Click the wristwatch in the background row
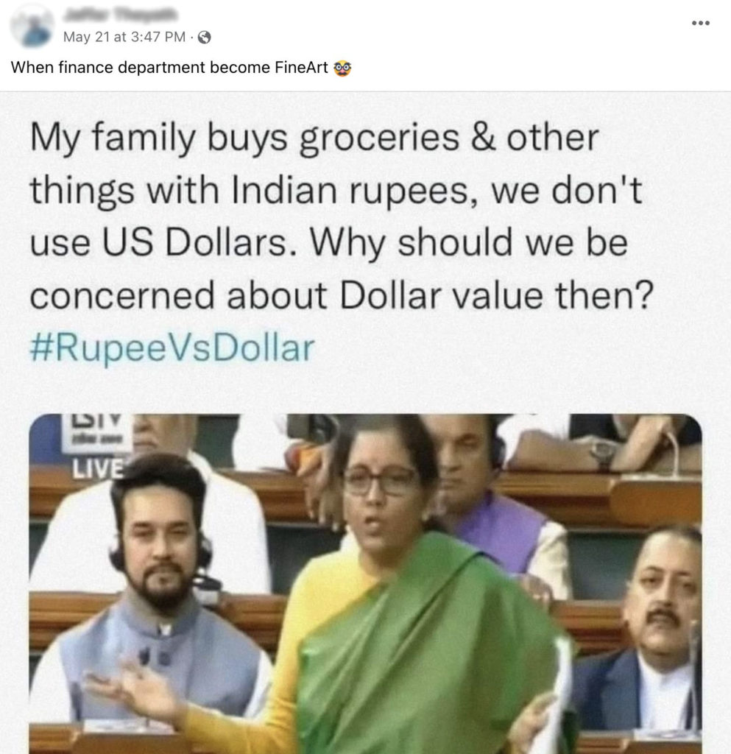 click(601, 453)
